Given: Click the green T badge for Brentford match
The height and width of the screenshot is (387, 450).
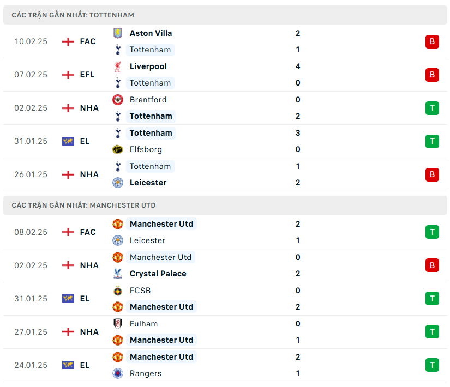Looking at the screenshot, I should coord(432,108).
